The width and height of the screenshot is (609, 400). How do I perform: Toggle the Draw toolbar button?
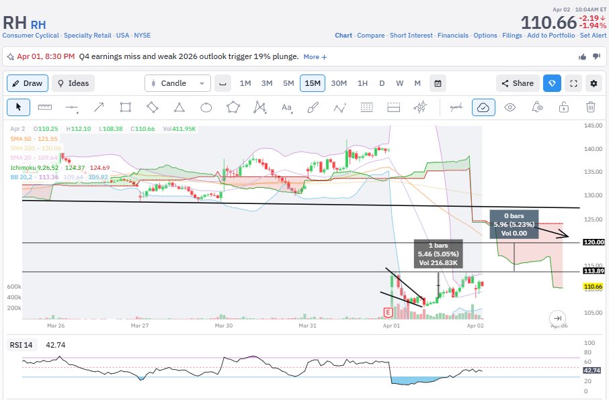point(28,83)
